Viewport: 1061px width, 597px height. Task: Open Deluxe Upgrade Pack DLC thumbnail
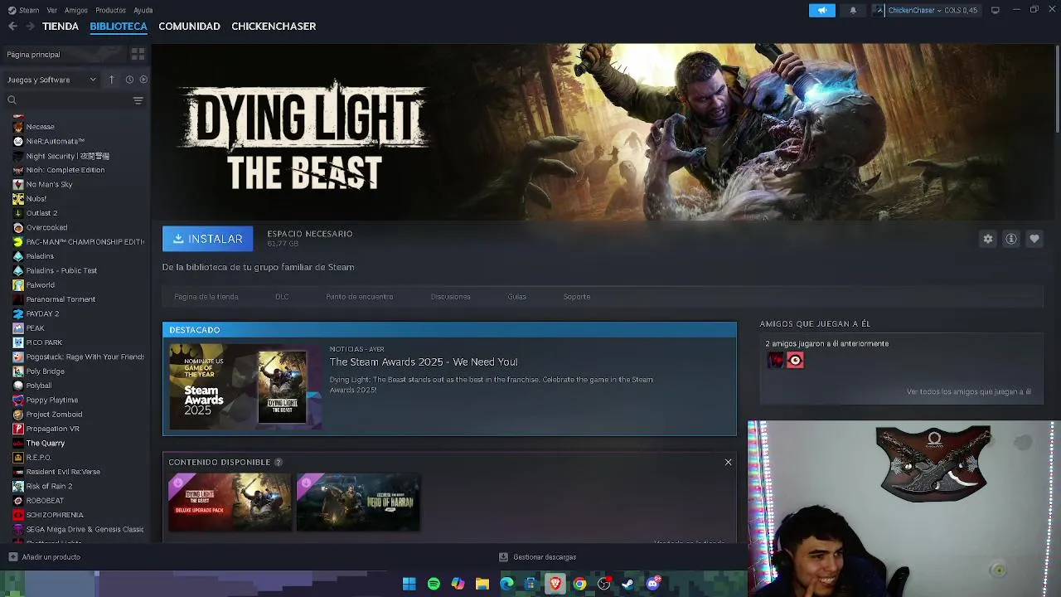(x=230, y=502)
